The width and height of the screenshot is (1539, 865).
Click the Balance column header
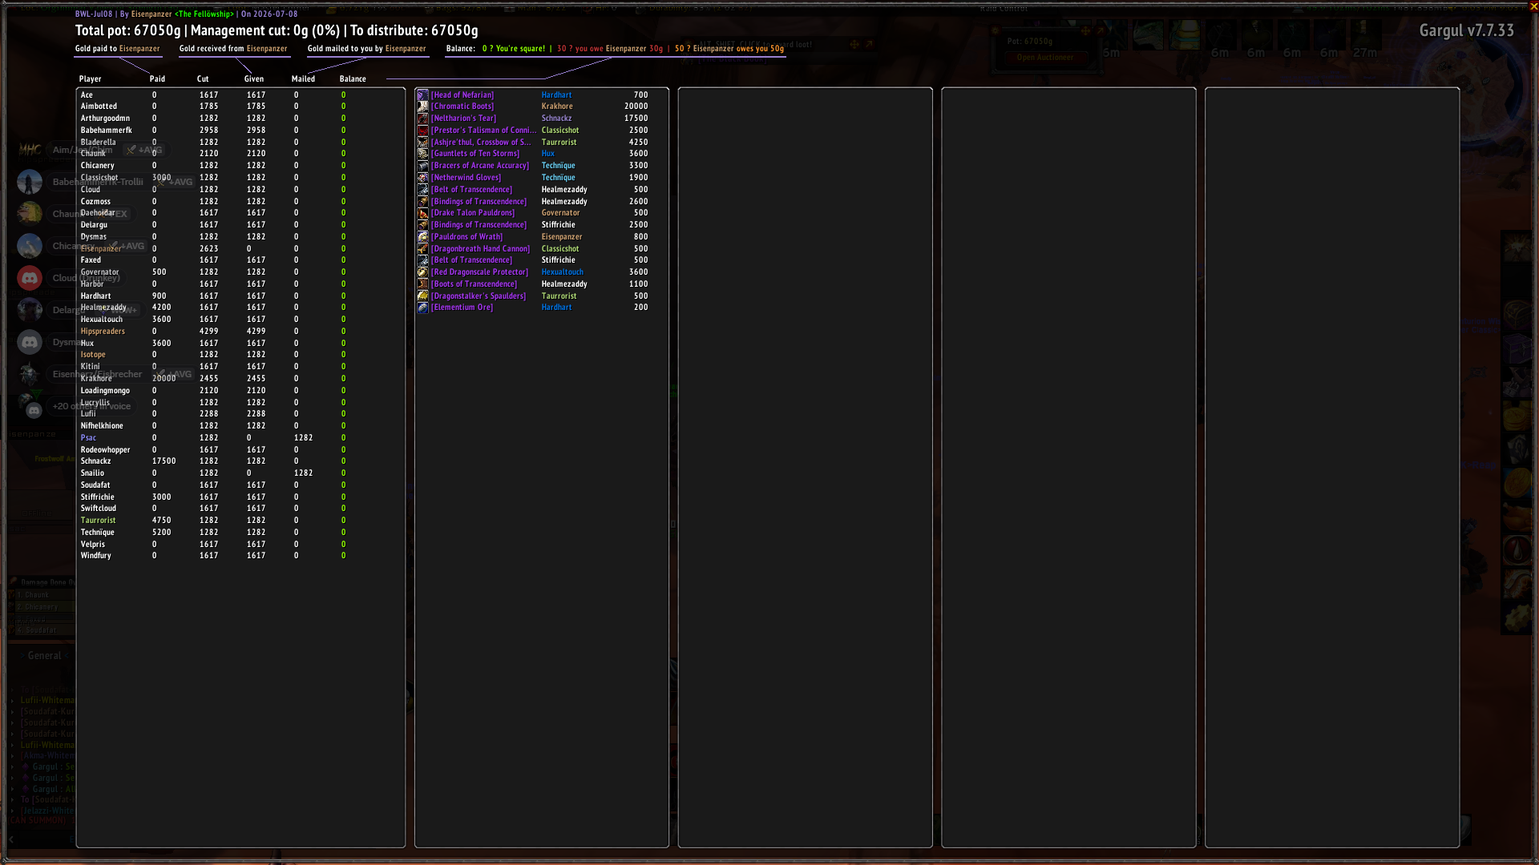(x=353, y=79)
